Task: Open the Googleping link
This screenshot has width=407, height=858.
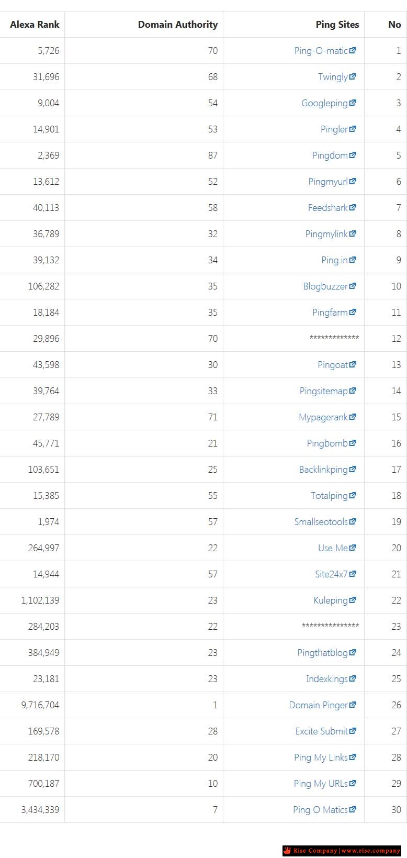Action: click(x=324, y=103)
